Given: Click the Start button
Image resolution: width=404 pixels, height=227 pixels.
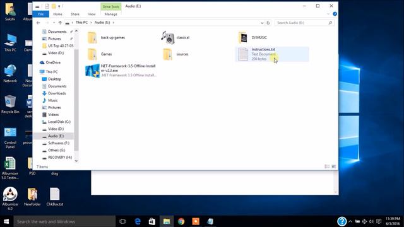Looking at the screenshot, I should pyautogui.click(x=6, y=221).
